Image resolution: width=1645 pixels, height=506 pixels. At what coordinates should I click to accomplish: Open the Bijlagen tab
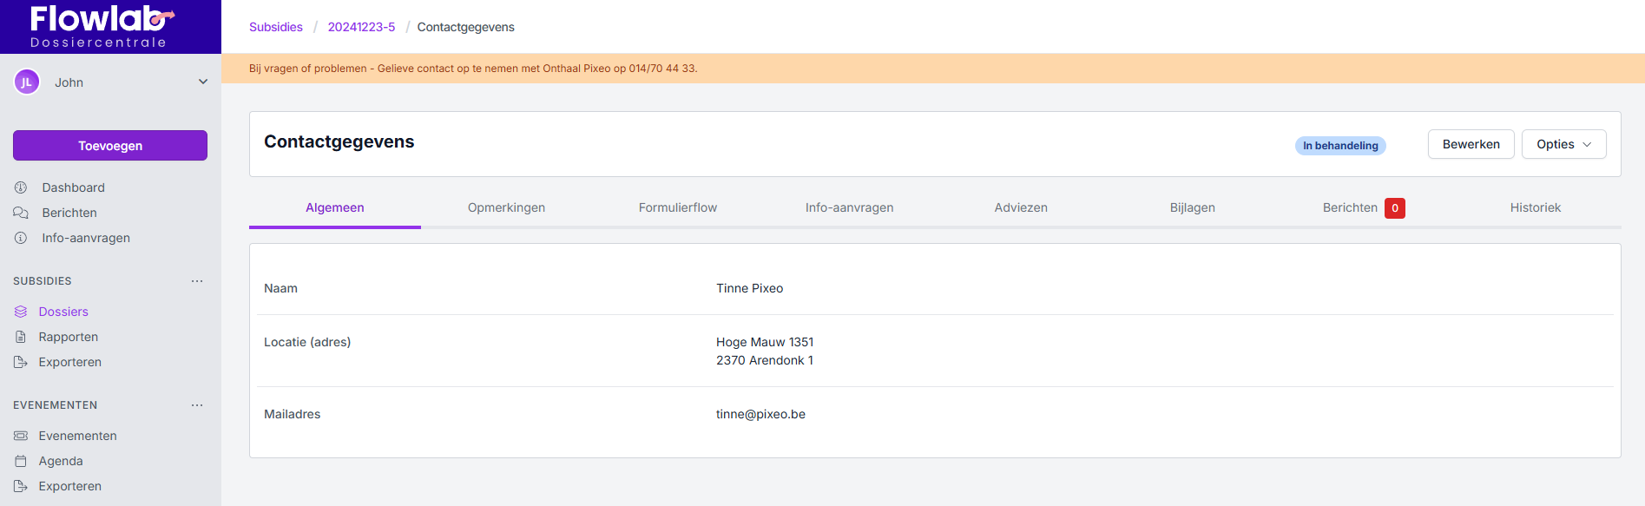point(1192,207)
